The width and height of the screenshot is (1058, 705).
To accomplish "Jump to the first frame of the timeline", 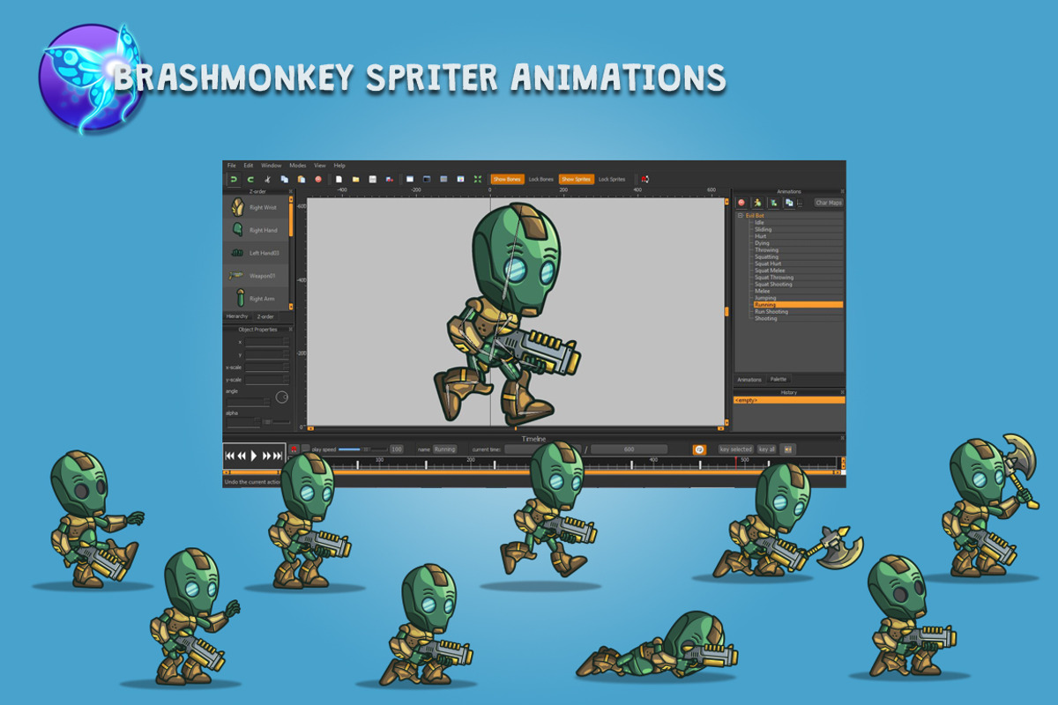I will [229, 456].
